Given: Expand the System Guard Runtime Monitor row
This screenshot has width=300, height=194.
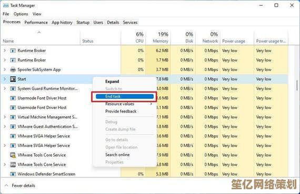Looking at the screenshot, I should point(5,88).
